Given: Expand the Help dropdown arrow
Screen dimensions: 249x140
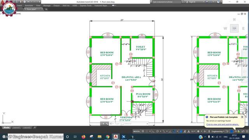Looking at the screenshot, I should [x=221, y=2].
